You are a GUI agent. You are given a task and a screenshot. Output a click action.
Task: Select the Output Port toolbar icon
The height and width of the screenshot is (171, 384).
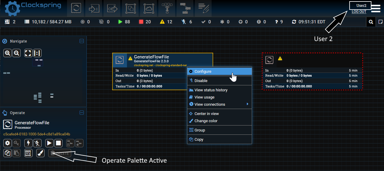tap(112, 8)
